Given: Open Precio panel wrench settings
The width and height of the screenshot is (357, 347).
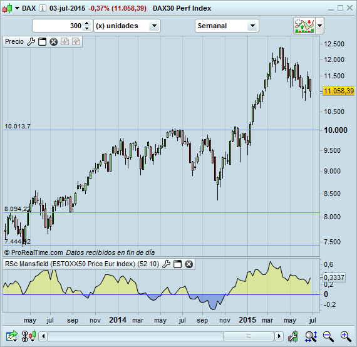Looking at the screenshot, I should point(31,42).
